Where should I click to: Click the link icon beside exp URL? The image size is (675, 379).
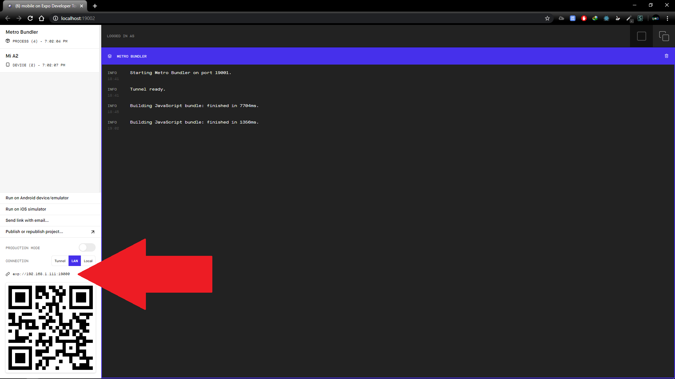[x=8, y=274]
